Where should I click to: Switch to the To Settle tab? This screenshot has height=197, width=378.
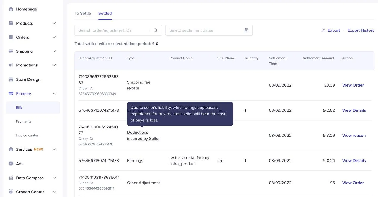coord(83,13)
